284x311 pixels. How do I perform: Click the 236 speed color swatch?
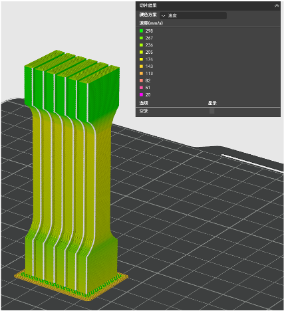coord(141,45)
